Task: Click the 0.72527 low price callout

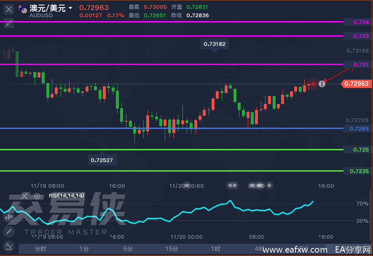Action: tap(102, 160)
